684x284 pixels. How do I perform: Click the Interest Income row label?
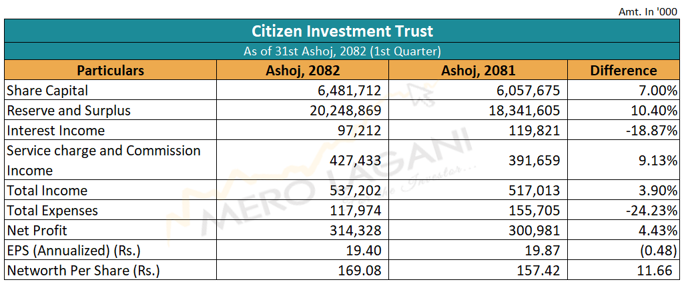point(56,130)
